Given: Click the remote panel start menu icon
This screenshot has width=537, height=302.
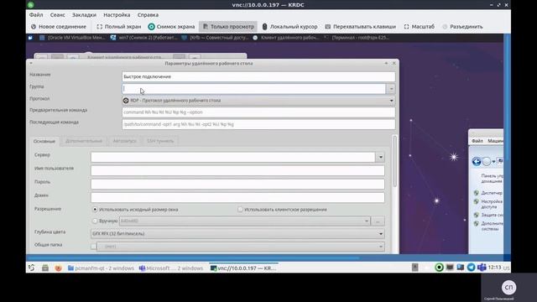Looking at the screenshot, I should click(x=30, y=38).
